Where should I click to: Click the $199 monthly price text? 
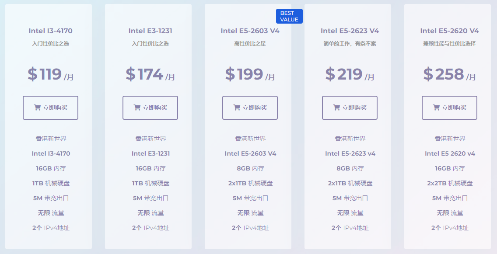click(250, 74)
